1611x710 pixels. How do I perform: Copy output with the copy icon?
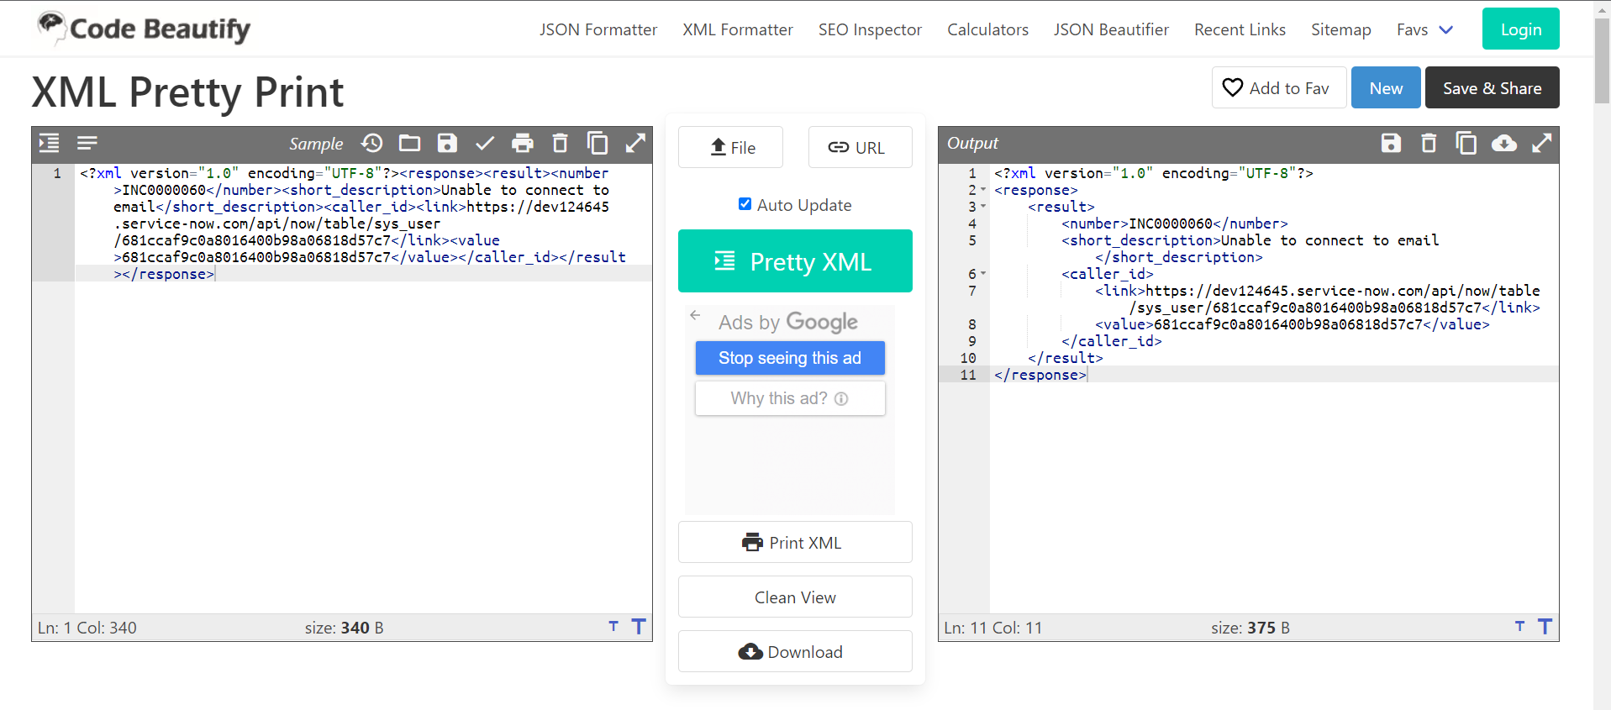[1466, 143]
